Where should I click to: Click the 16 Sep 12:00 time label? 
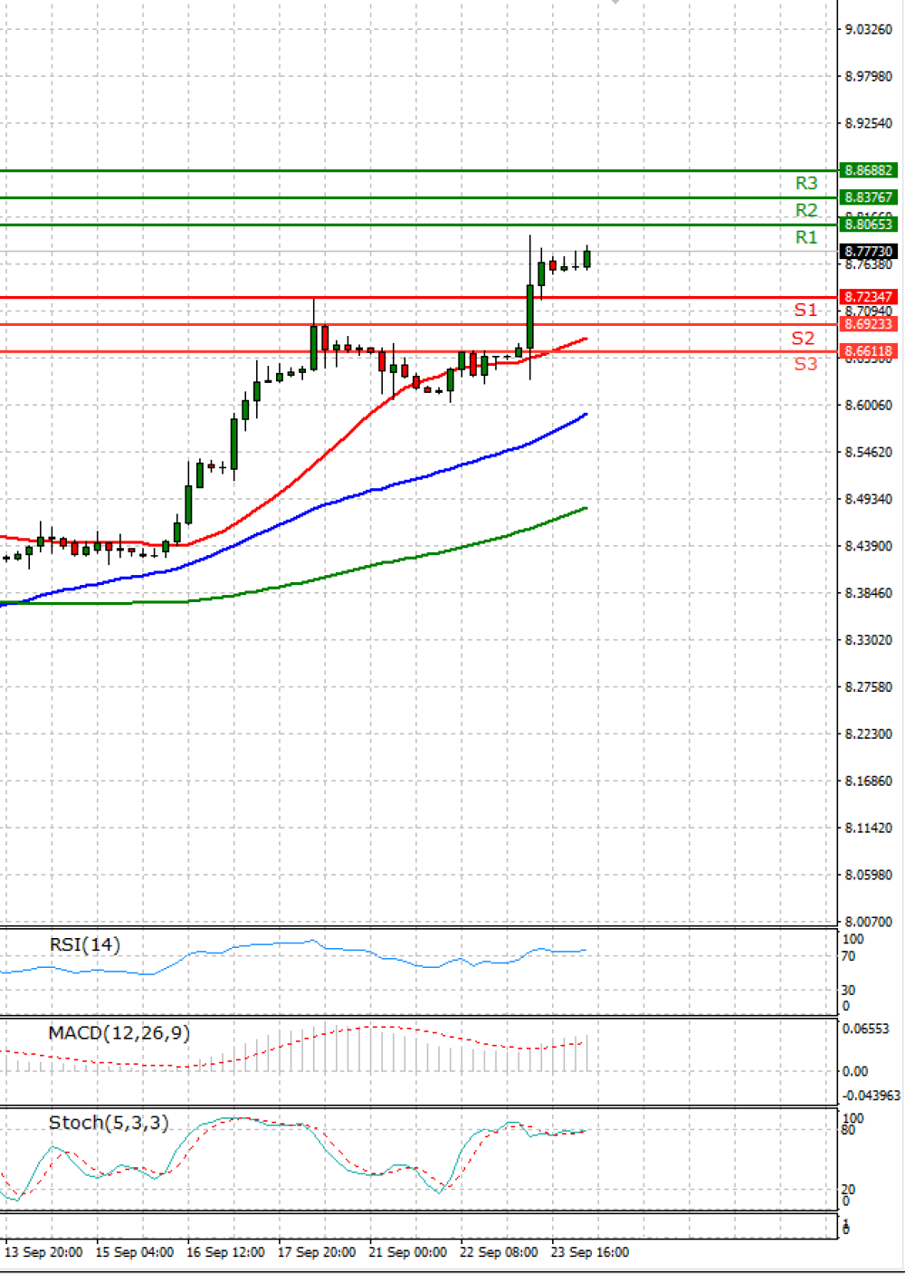[225, 1252]
